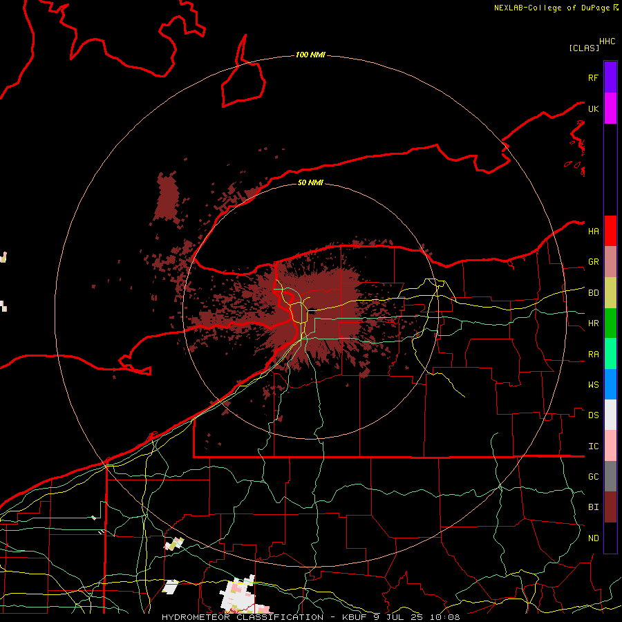Screen dimensions: 622x622
Task: Click the "HYDROMETEOR CLASSIFICATION" title at the bottom
Action: (243, 617)
